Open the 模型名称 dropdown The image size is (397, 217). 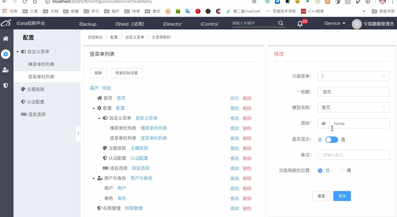pyautogui.click(x=354, y=107)
